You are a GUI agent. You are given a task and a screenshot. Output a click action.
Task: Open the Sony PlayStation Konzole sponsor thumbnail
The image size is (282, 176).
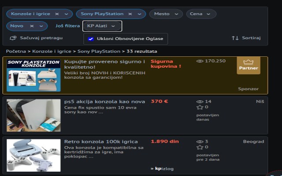pyautogui.click(x=33, y=75)
